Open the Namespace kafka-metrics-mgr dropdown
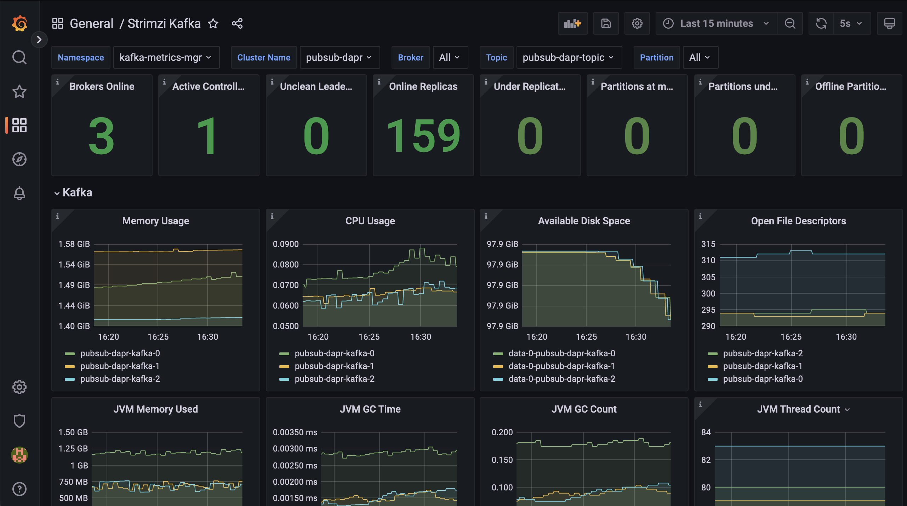Viewport: 907px width, 506px height. [x=166, y=57]
